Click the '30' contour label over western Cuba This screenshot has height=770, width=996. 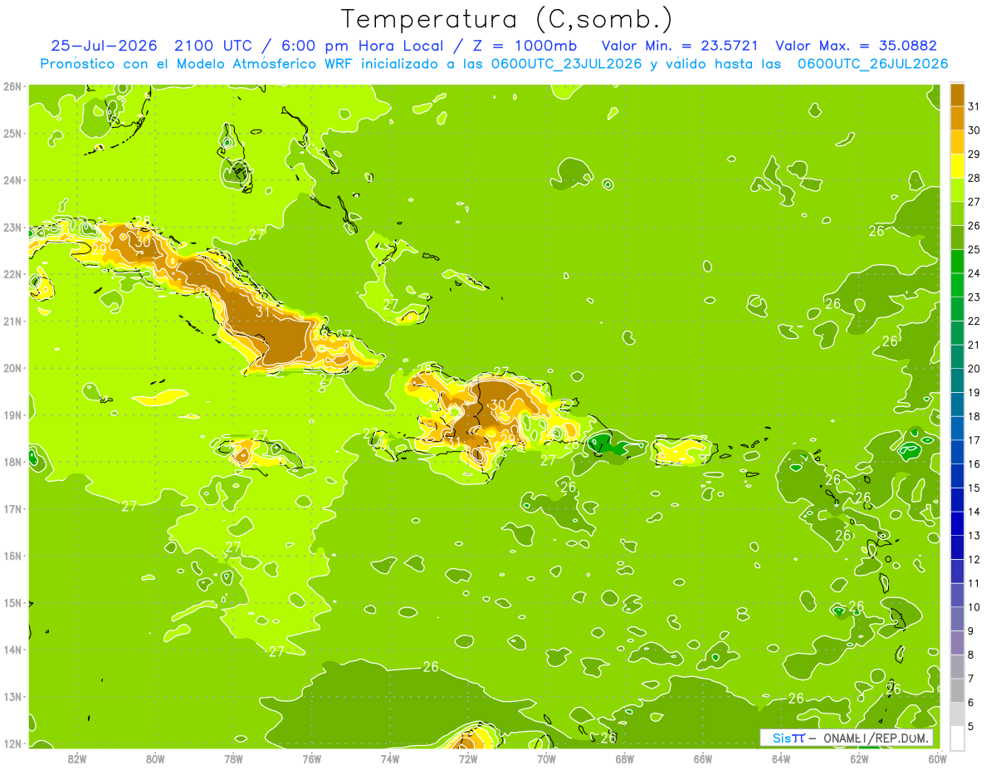(143, 242)
